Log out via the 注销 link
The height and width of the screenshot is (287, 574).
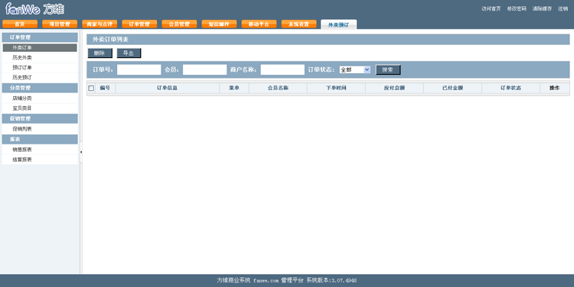click(563, 8)
